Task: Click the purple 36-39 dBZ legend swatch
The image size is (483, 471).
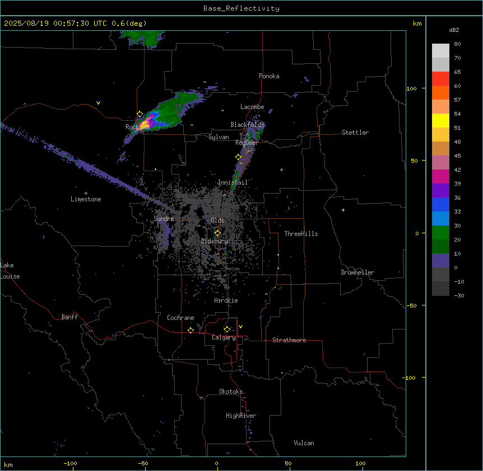Action: [440, 191]
